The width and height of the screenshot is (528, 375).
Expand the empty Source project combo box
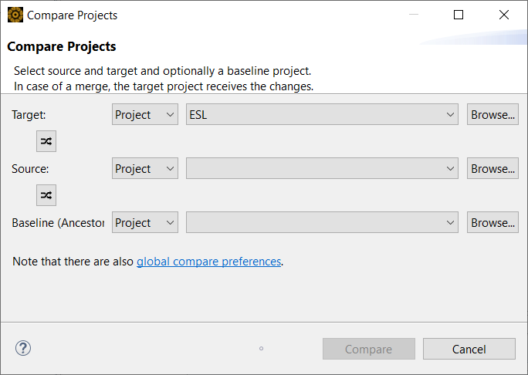(x=322, y=169)
